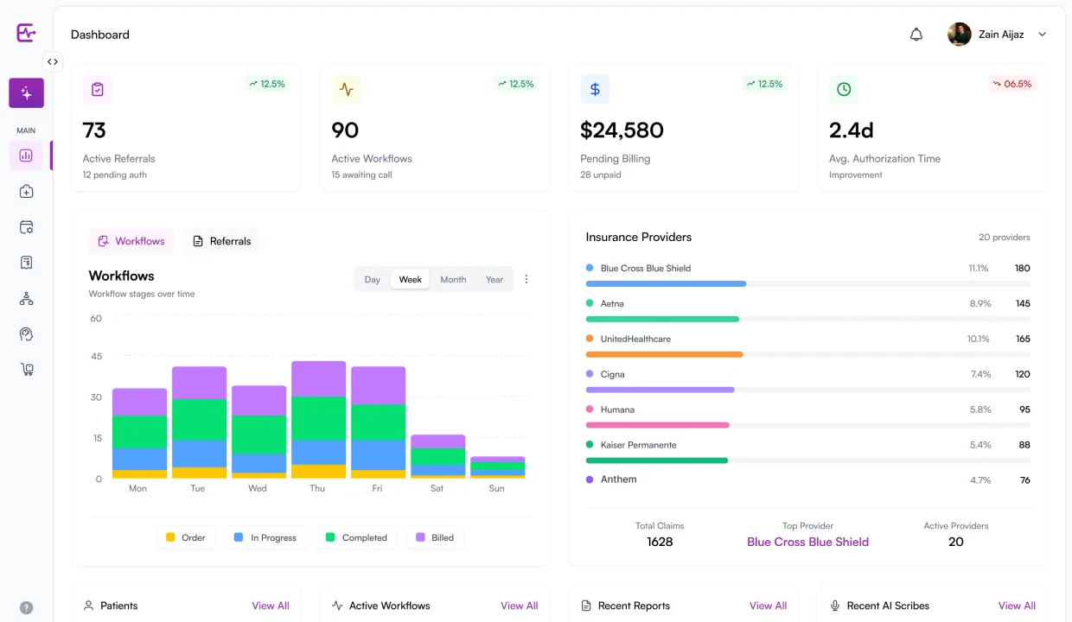Click the Pending Billing dollar icon
The height and width of the screenshot is (622, 1072).
595,89
